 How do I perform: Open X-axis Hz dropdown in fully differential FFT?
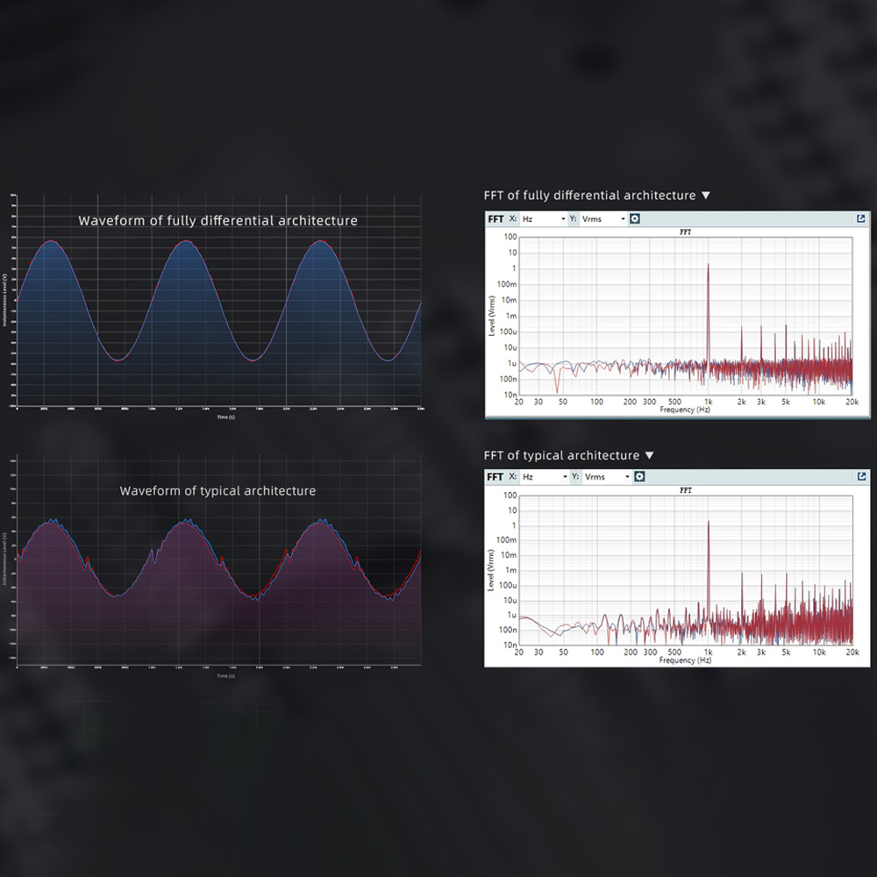544,218
